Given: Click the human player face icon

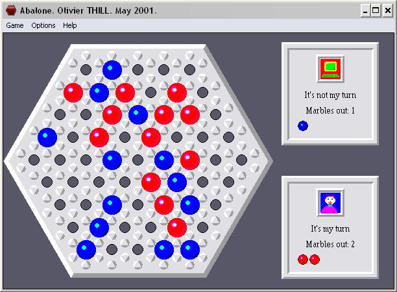Looking at the screenshot, I should click(x=330, y=202).
